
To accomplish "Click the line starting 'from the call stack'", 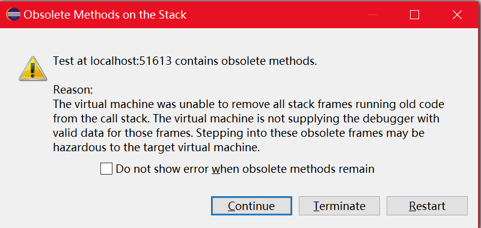I will [x=247, y=119].
